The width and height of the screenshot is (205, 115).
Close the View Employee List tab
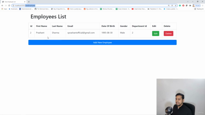tap(25, 2)
